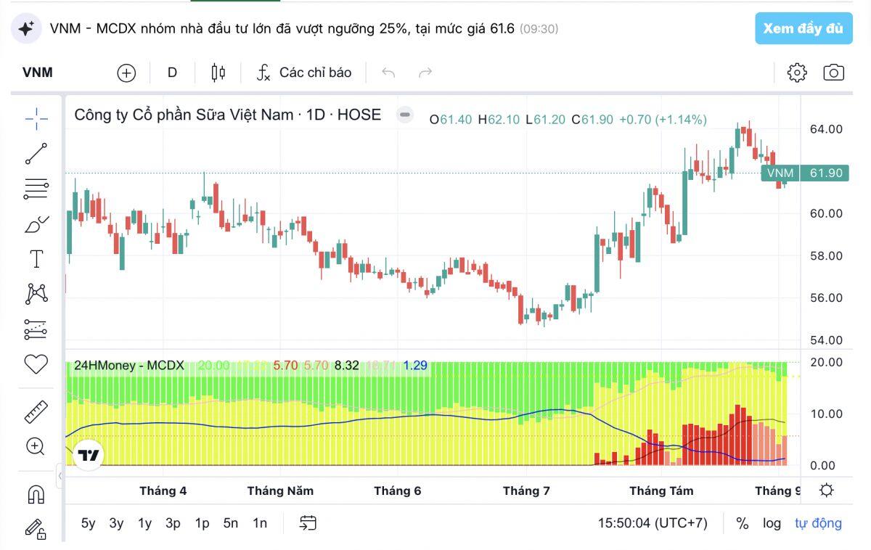
Task: Open the chart patterns tool
Action: [x=36, y=294]
